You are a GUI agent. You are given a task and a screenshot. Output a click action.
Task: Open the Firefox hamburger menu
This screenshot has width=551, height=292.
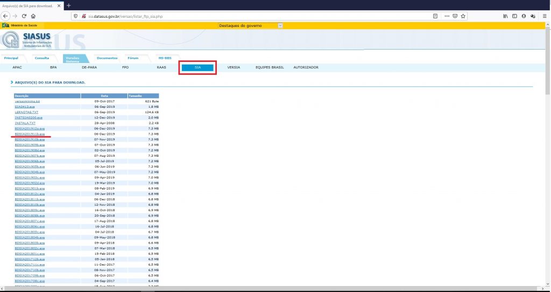click(x=543, y=16)
